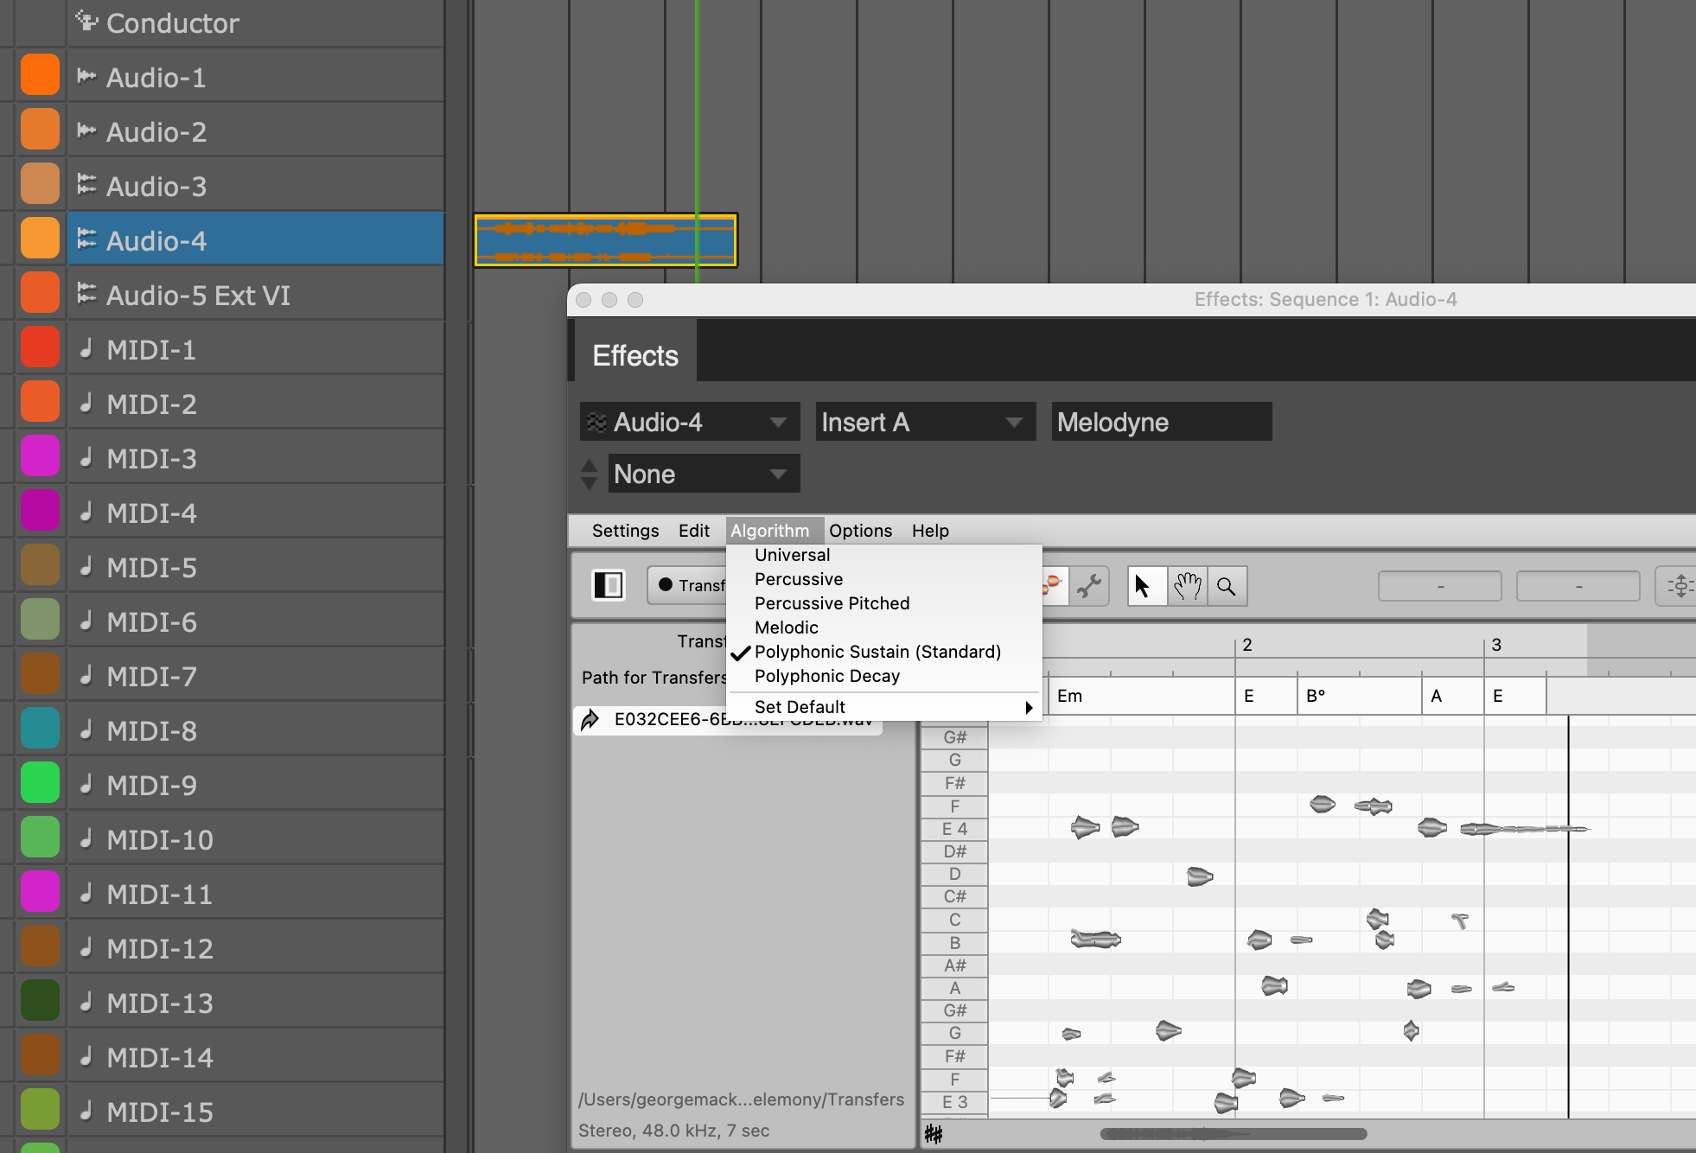Click the MIDI-13 dark green color swatch
This screenshot has height=1153, width=1696.
pos(40,1001)
